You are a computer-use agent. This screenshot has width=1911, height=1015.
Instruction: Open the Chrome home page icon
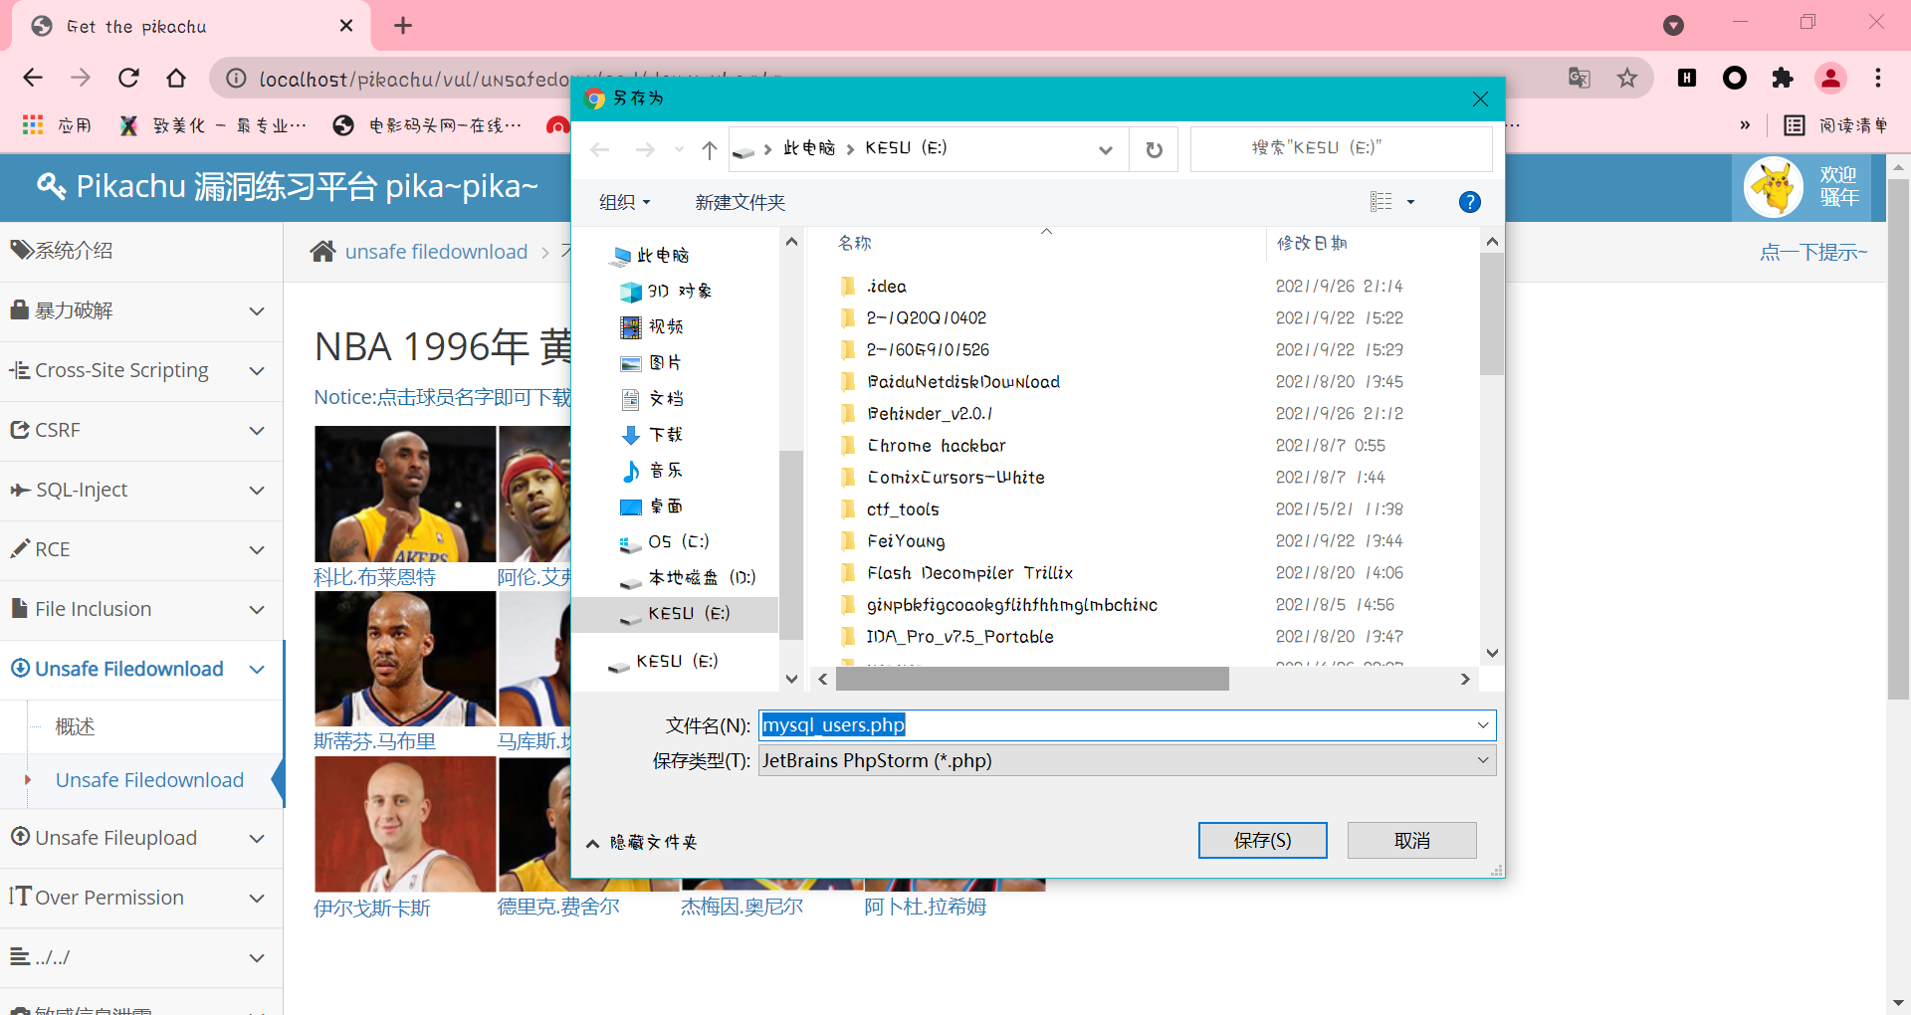tap(176, 78)
